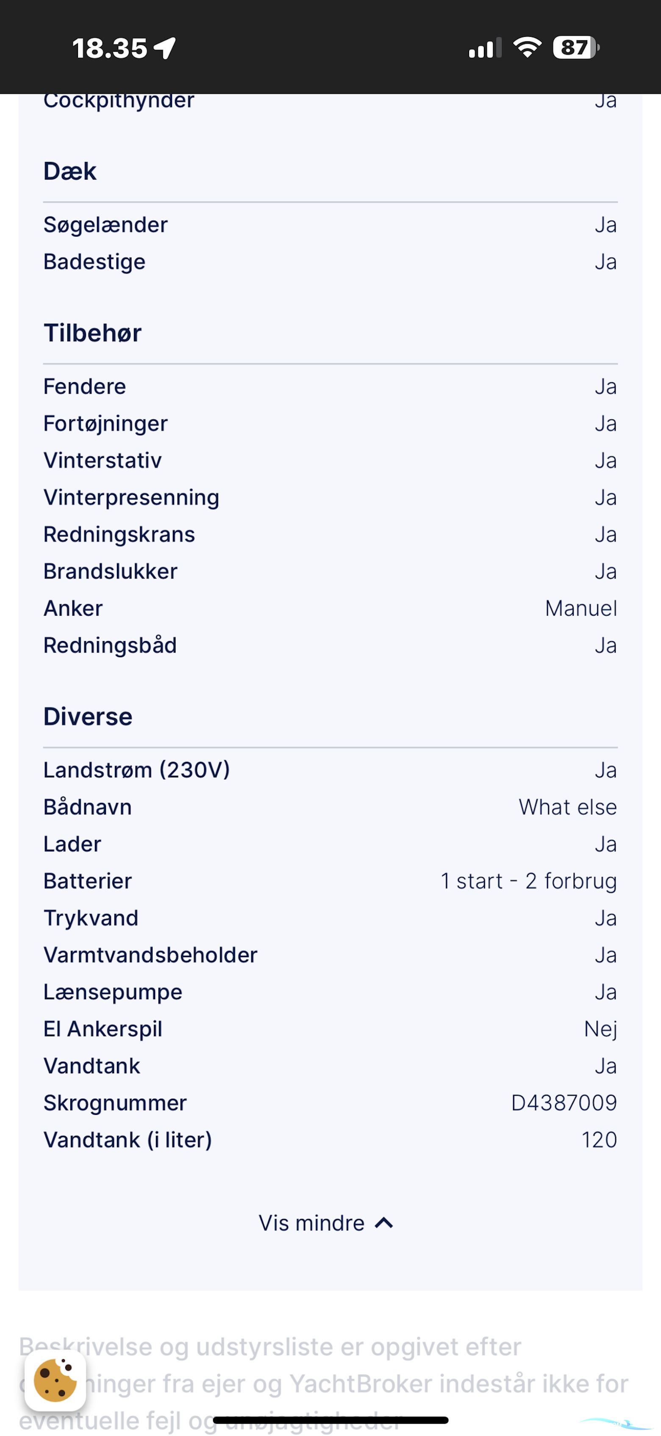Tap the Dæk section heading
661x1436 pixels.
[x=70, y=171]
